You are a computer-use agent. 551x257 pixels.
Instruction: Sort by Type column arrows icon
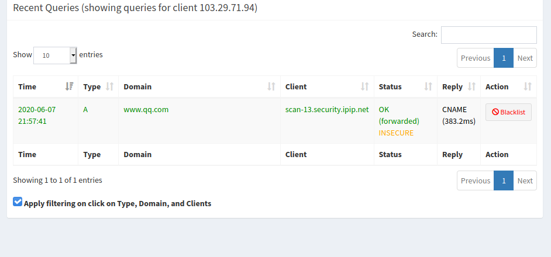pos(109,86)
